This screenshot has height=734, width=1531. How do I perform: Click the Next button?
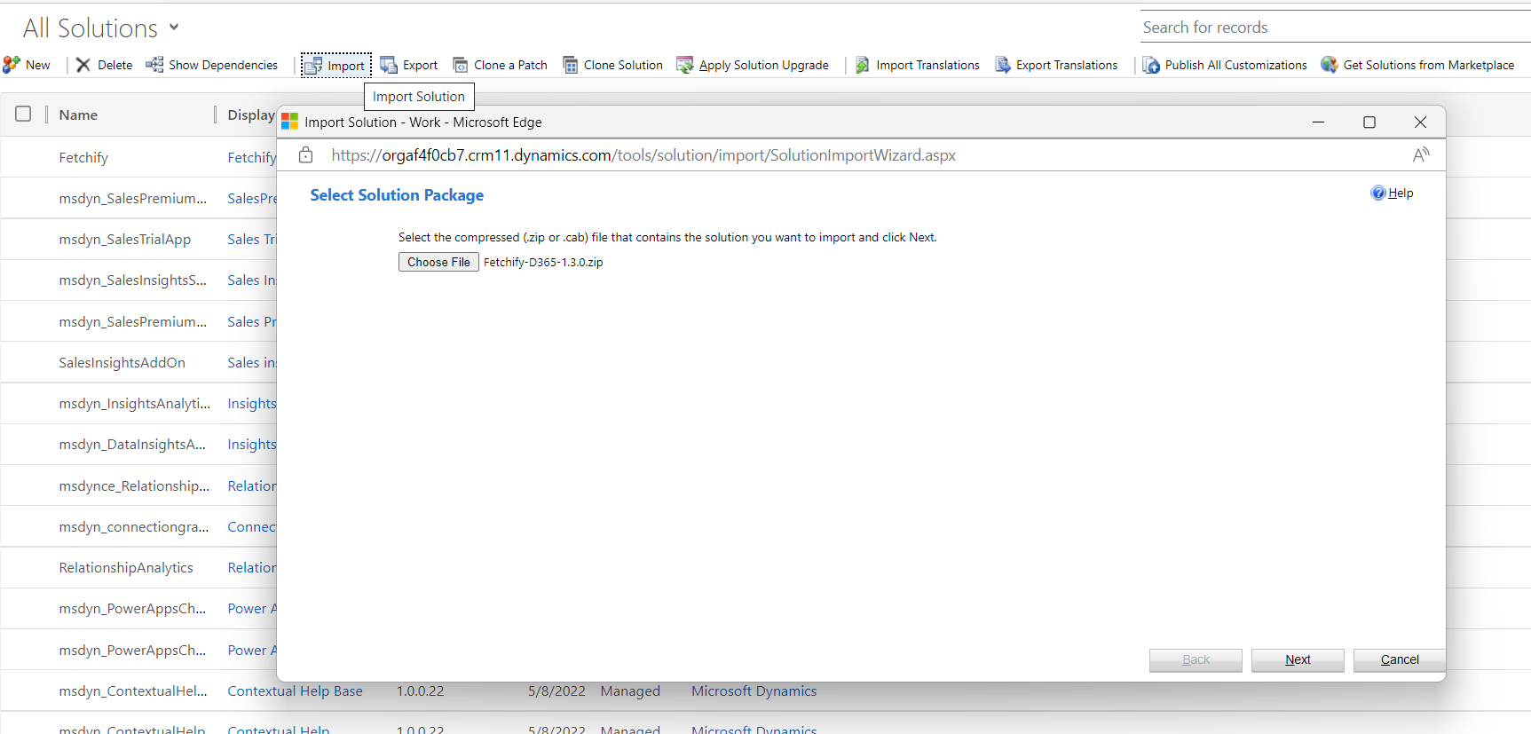pyautogui.click(x=1298, y=659)
